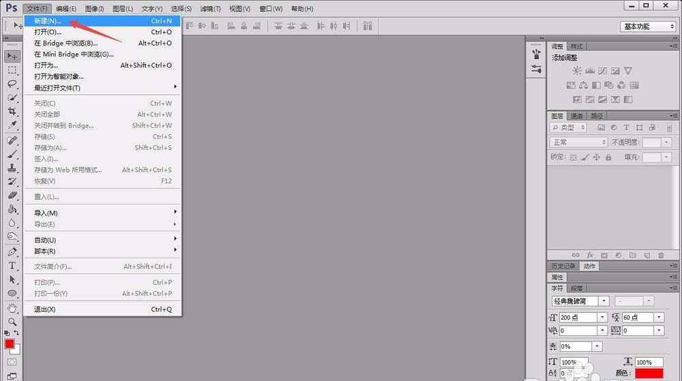This screenshot has width=682, height=381.
Task: Toggle lock transparent pixels
Action: pyautogui.click(x=574, y=157)
